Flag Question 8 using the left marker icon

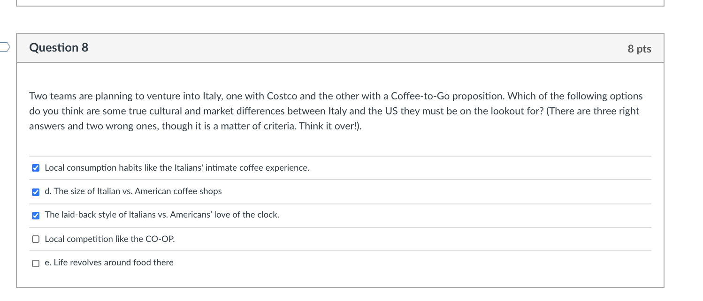click(4, 47)
